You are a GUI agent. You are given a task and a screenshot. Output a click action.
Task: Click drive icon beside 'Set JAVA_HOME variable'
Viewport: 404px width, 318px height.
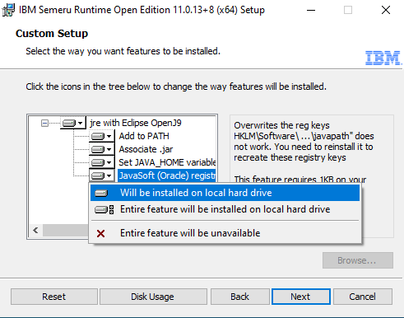(98, 162)
